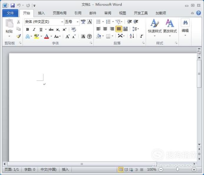This screenshot has width=204, height=175.
Task: Click the red Font Color A swatch
Action: tap(47, 36)
